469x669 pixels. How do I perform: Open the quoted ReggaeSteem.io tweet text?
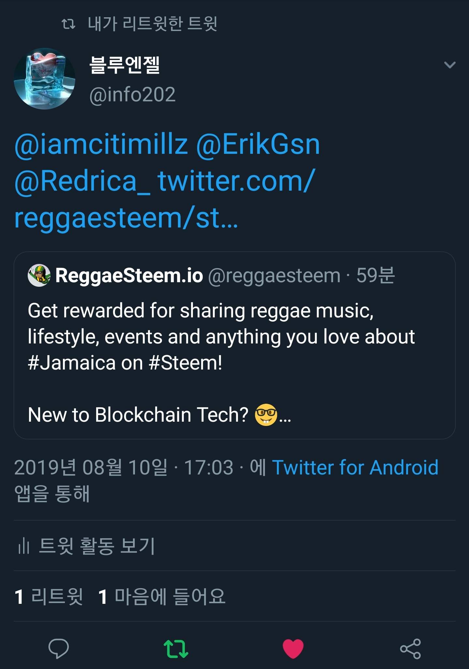[222, 337]
